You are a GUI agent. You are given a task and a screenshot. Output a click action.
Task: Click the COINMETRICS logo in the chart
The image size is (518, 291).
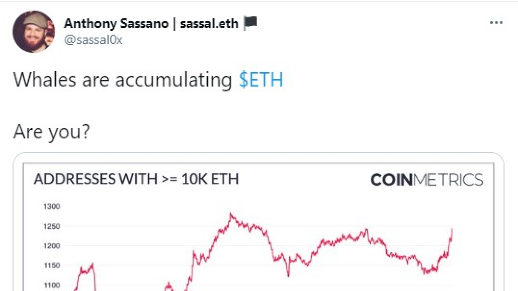[x=427, y=179]
